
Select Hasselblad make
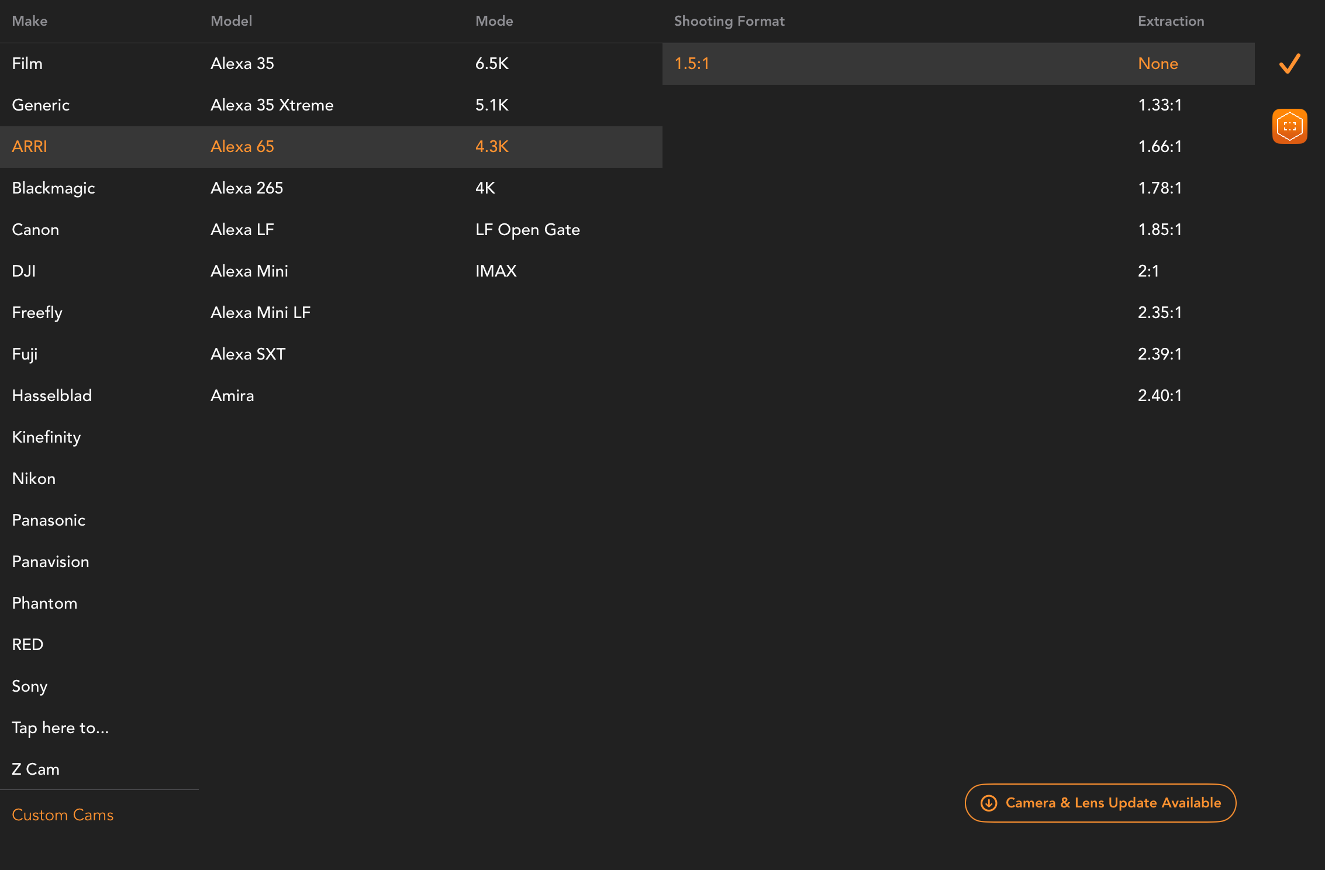pos(99,396)
